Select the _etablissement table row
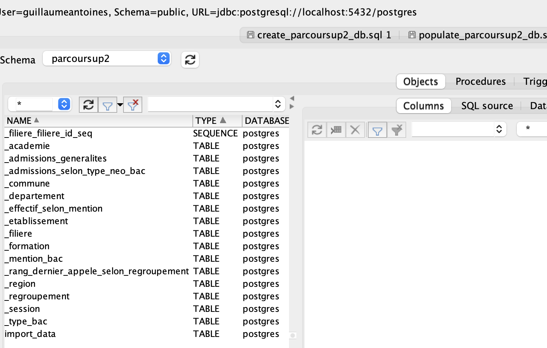Viewport: 547px width, 348px height. [147, 221]
